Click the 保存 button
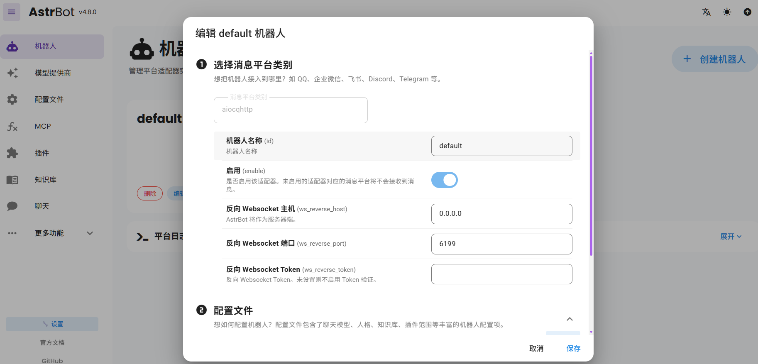 pyautogui.click(x=573, y=349)
